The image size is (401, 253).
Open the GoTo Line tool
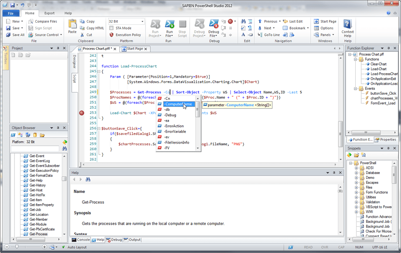pyautogui.click(x=271, y=34)
